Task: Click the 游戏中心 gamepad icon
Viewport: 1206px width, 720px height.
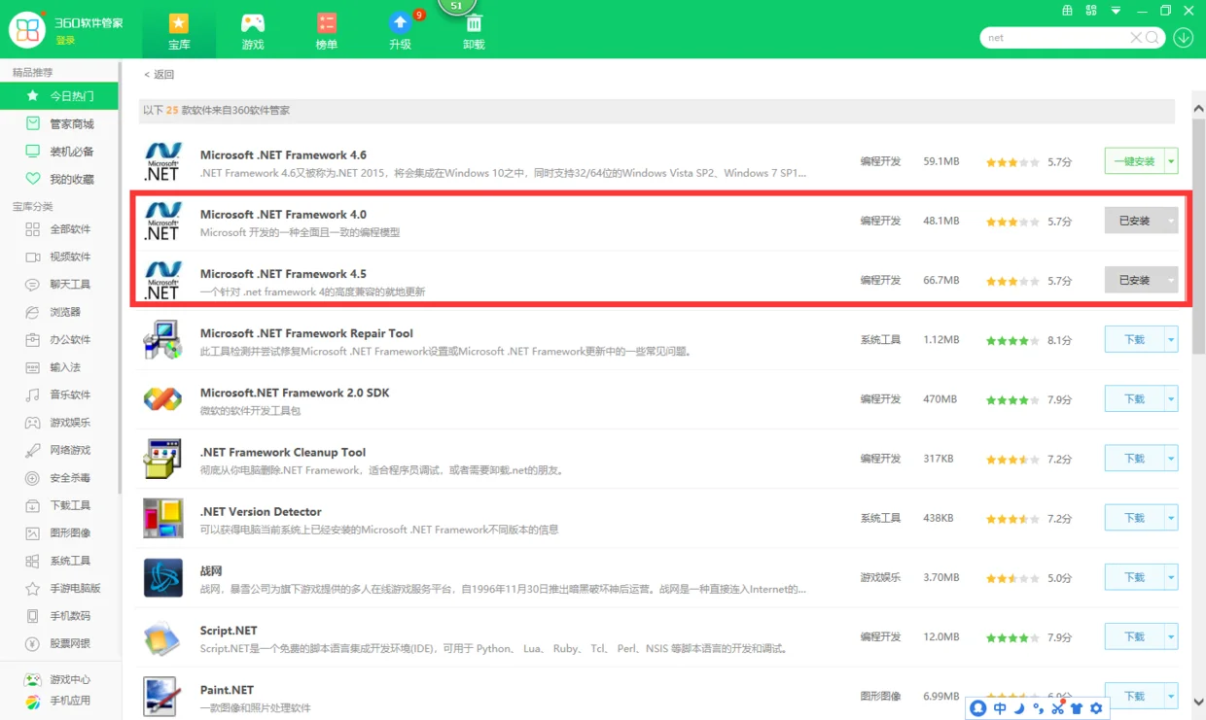Action: tap(33, 679)
